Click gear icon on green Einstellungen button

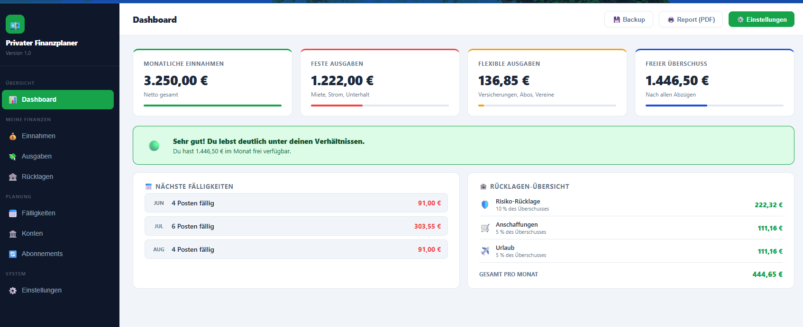point(740,20)
